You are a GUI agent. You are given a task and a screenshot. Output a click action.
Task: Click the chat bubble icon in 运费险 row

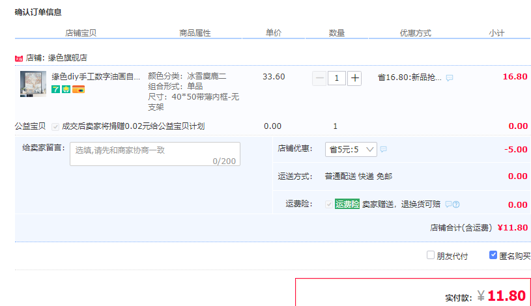pyautogui.click(x=448, y=204)
